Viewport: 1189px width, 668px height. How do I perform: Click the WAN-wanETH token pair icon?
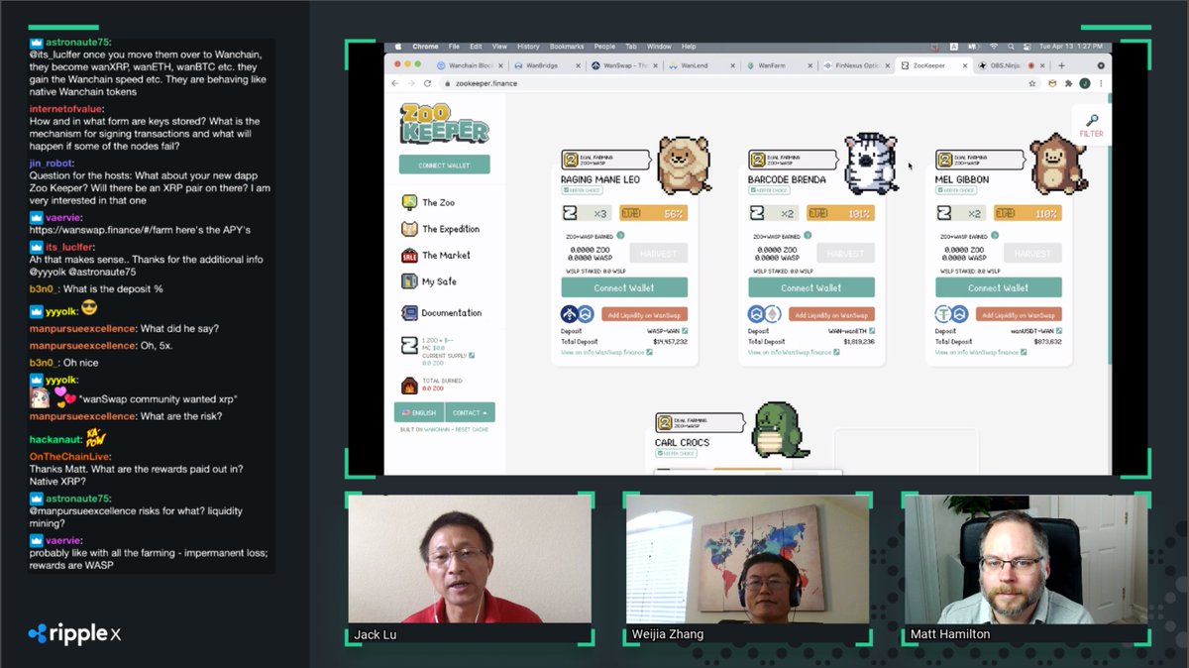point(765,314)
